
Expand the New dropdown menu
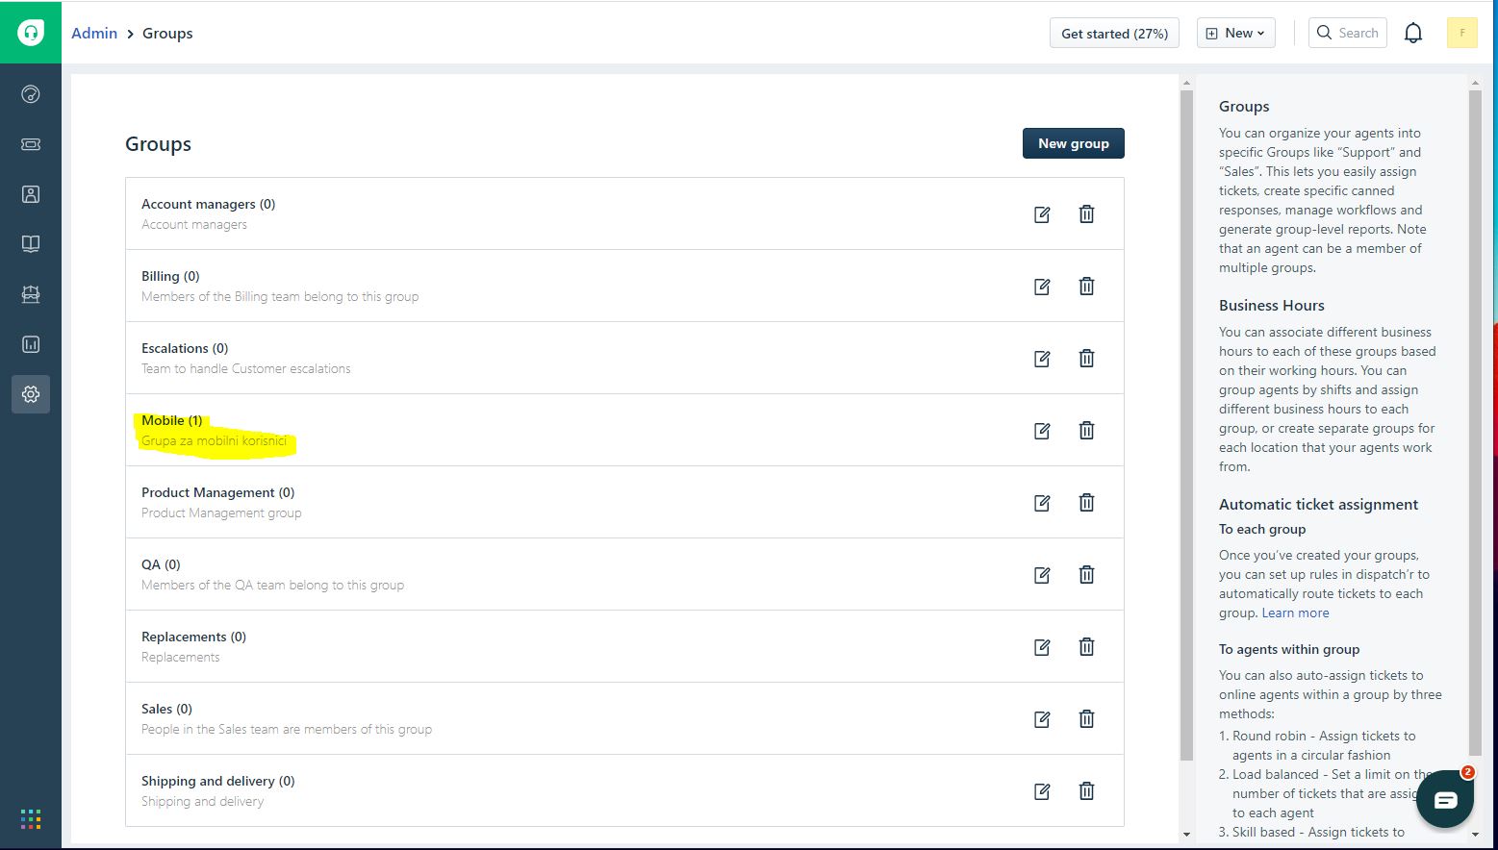1236,33
